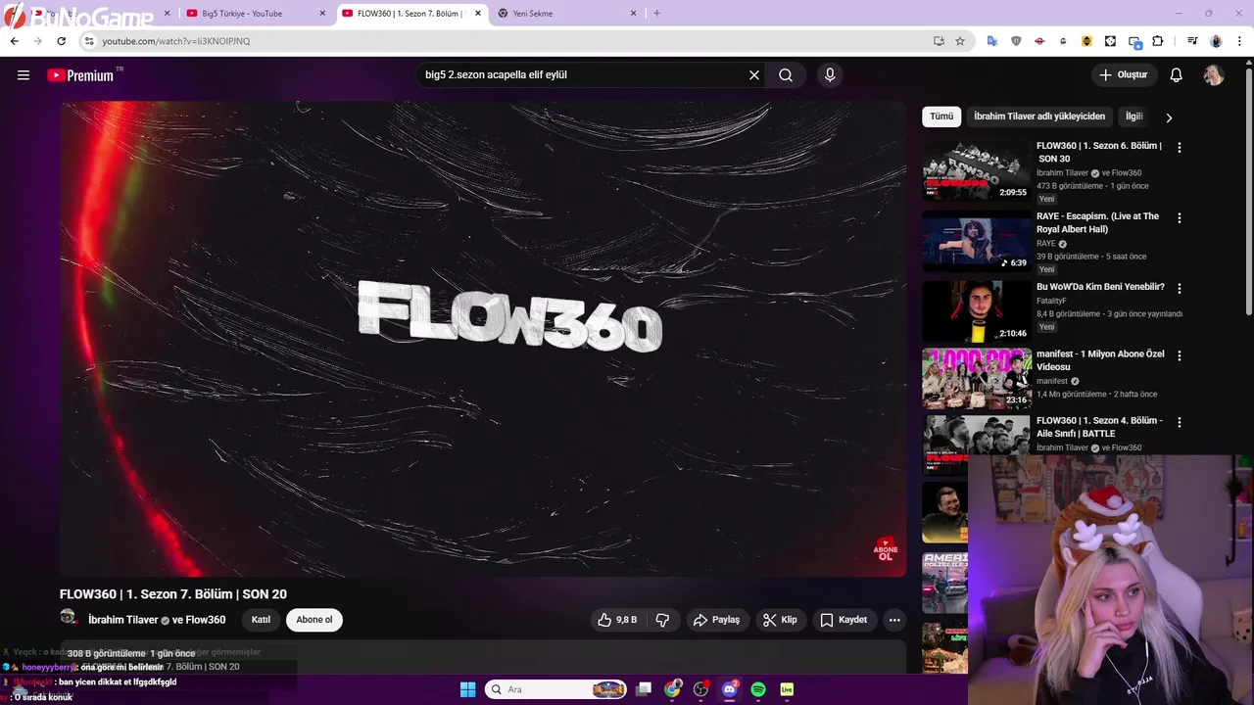Open Chrome media controls icon
The image size is (1254, 705).
click(x=1192, y=41)
